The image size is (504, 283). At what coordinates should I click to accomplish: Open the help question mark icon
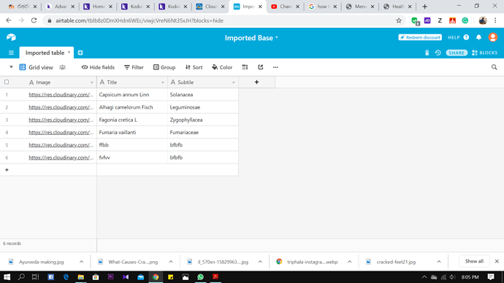tap(466, 37)
